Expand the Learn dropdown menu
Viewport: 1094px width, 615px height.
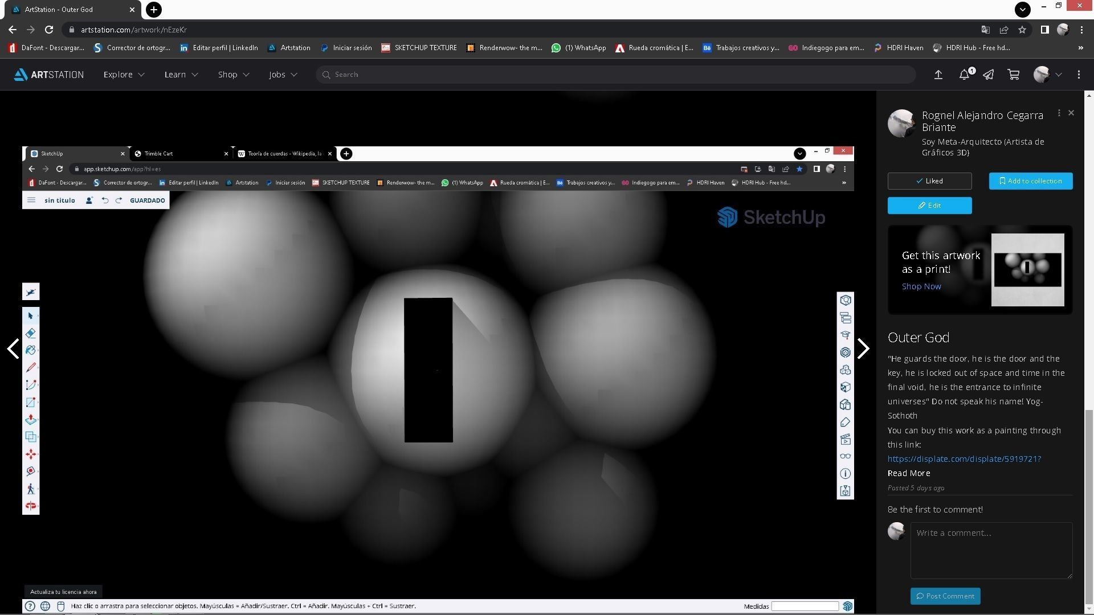181,75
